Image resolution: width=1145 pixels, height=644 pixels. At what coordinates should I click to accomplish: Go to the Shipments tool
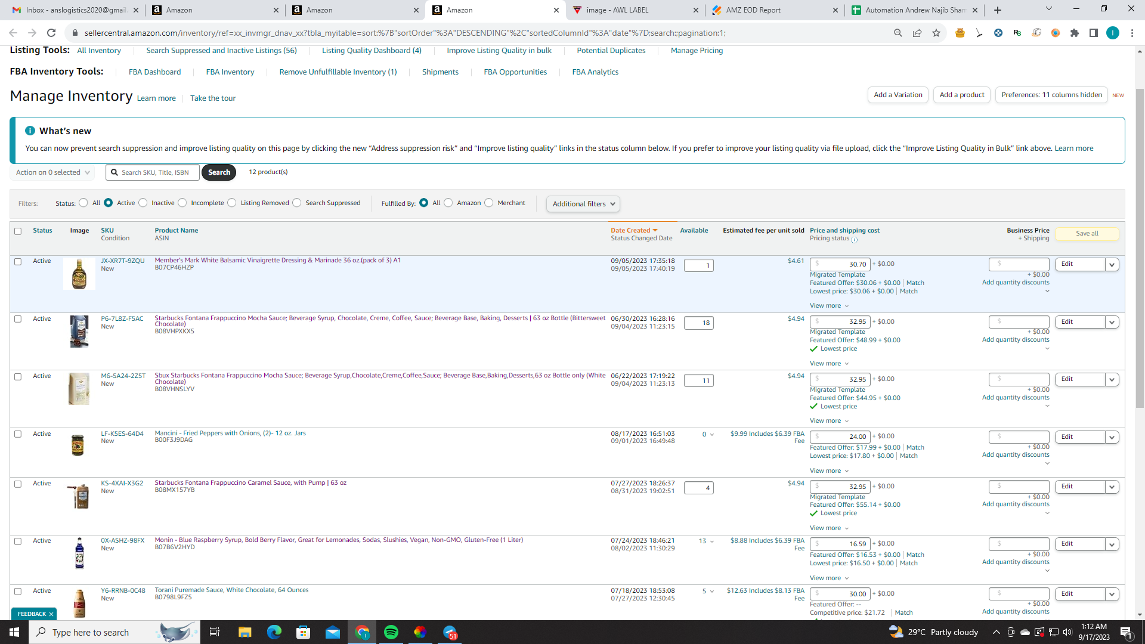click(440, 72)
